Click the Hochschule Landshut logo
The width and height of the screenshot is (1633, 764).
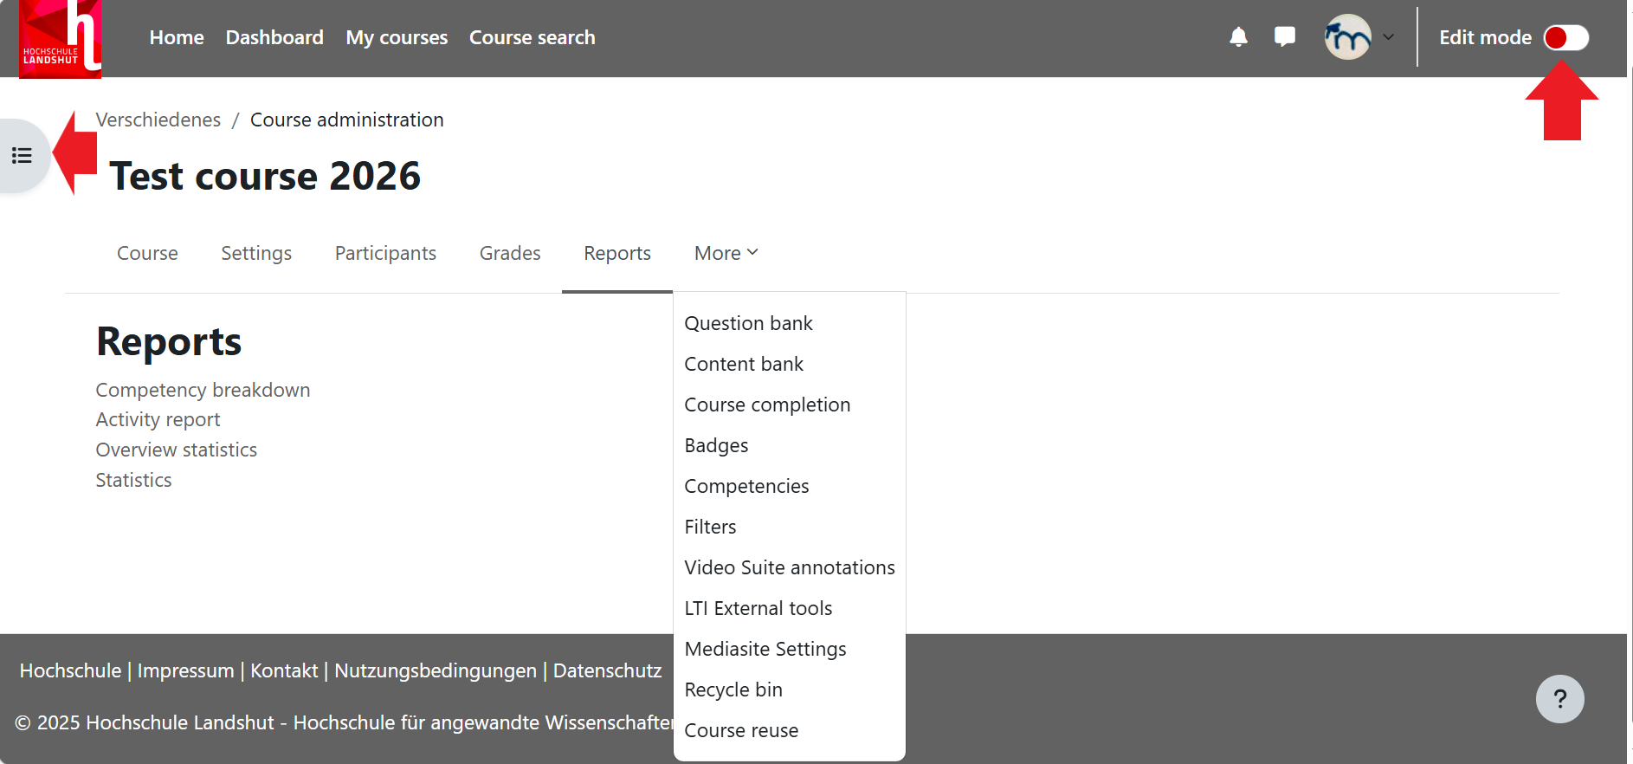point(60,39)
